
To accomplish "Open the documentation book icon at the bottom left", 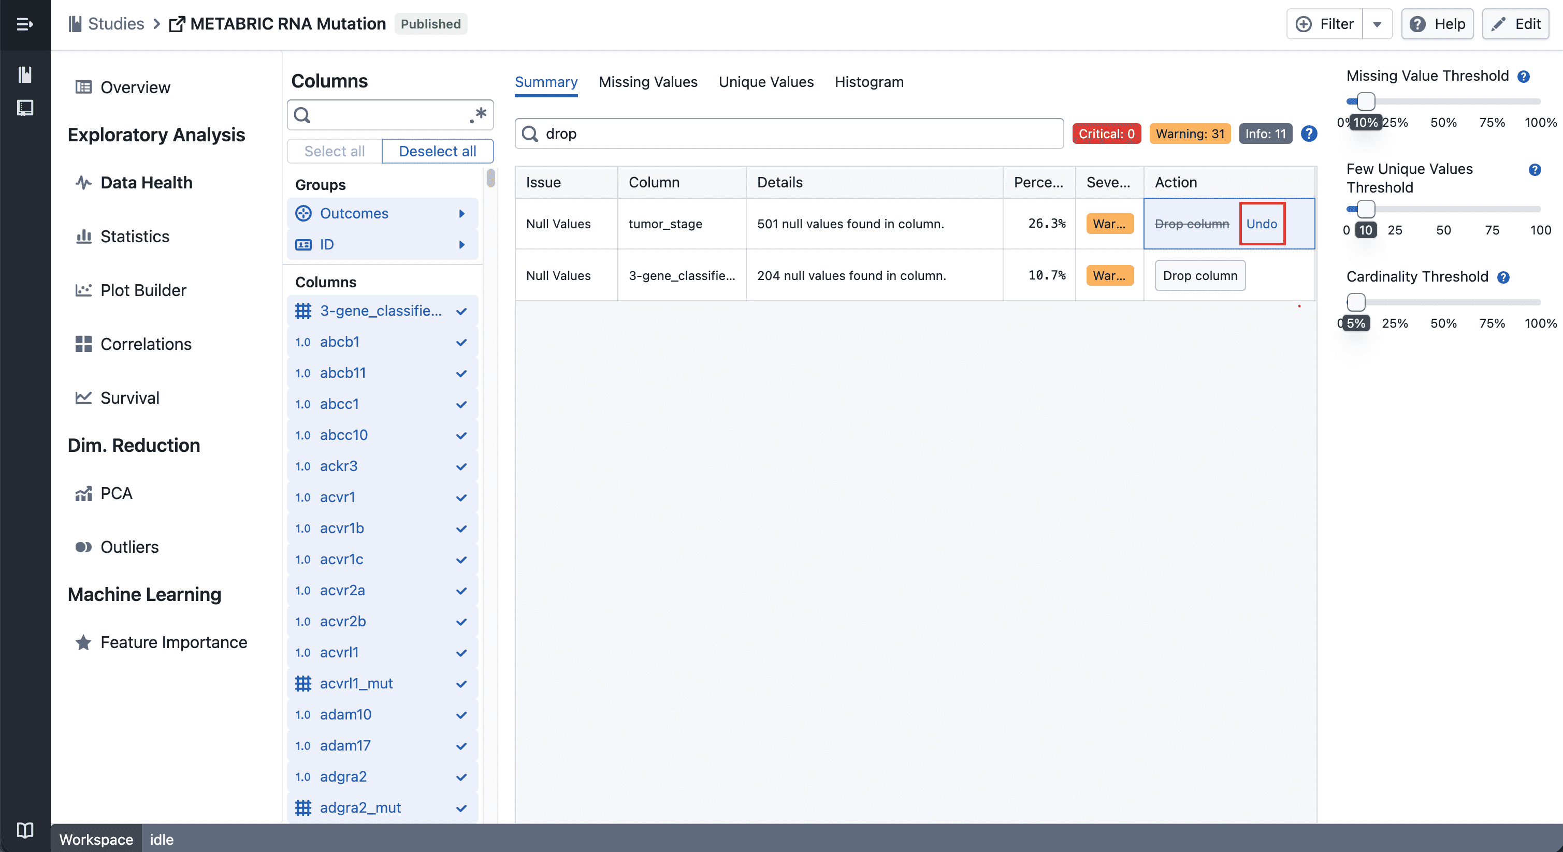I will click(x=25, y=830).
